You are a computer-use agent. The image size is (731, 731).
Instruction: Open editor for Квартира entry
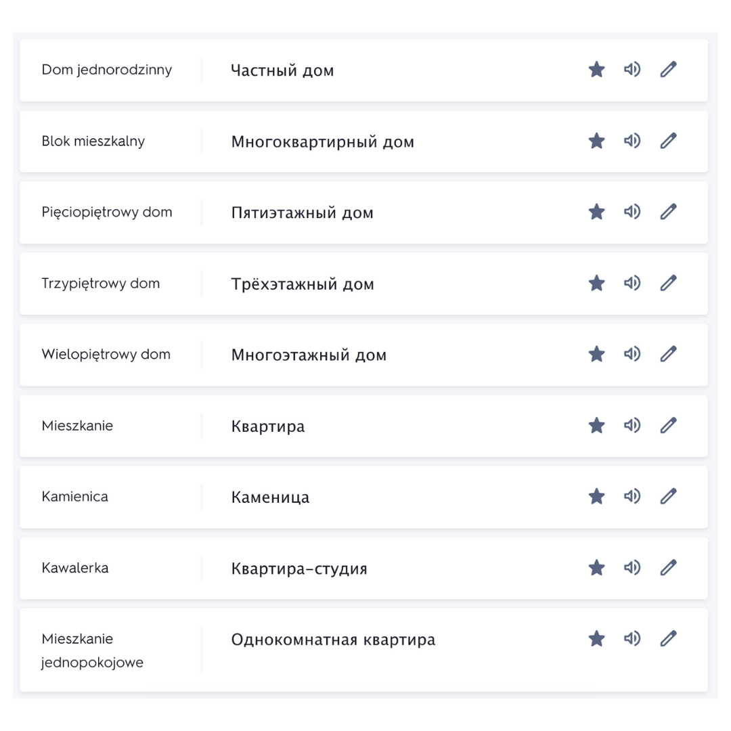click(x=668, y=425)
